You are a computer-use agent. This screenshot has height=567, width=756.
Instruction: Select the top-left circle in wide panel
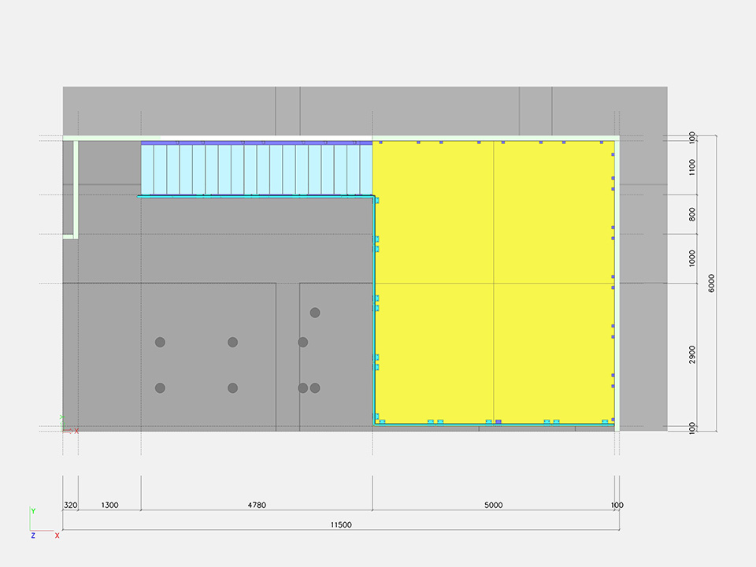click(x=160, y=342)
